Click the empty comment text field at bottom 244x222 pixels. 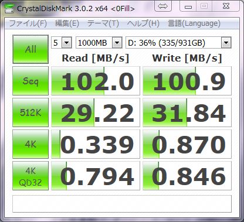click(x=122, y=204)
